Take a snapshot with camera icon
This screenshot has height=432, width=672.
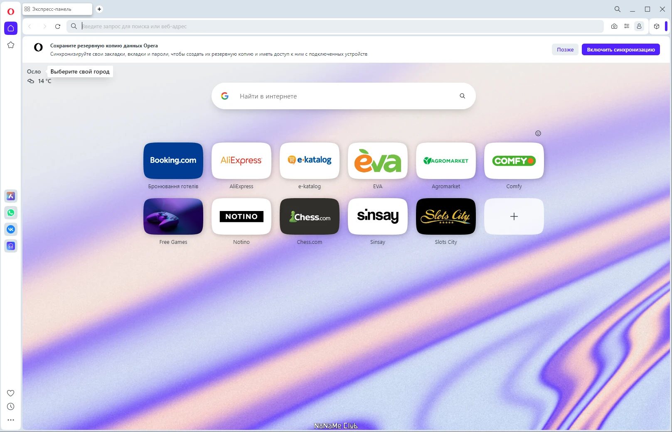click(x=614, y=26)
